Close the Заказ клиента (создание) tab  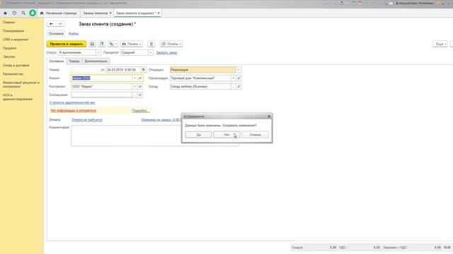159,13
